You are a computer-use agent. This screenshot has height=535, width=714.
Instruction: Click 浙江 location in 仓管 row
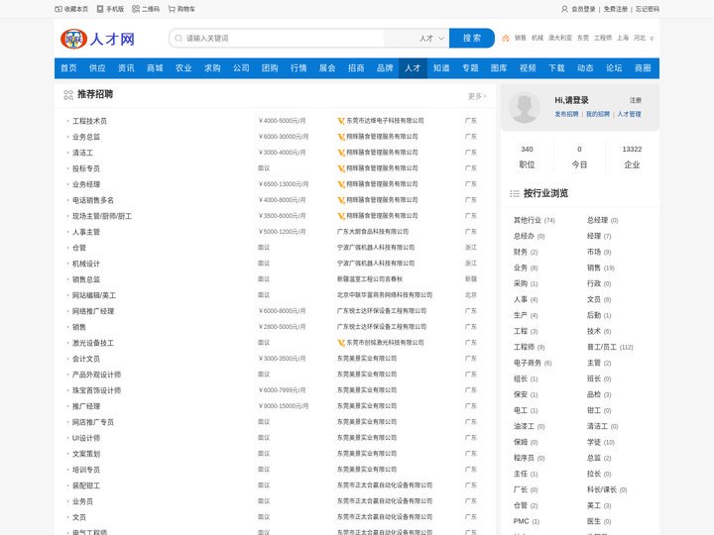click(x=471, y=248)
